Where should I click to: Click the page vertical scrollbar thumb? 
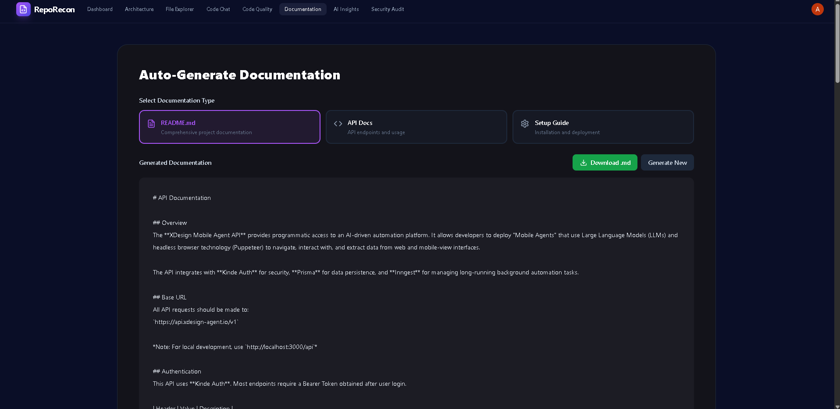(837, 44)
